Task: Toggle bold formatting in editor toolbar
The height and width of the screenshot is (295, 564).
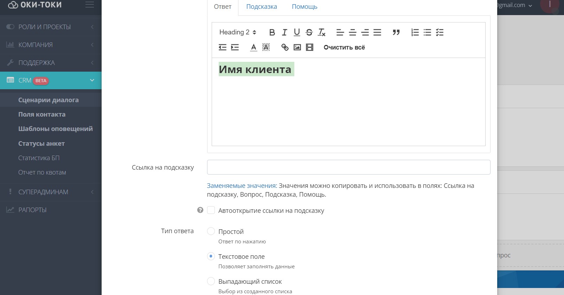Action: pos(272,32)
